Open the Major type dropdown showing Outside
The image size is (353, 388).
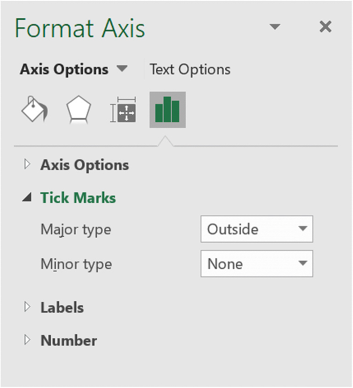[x=256, y=229]
